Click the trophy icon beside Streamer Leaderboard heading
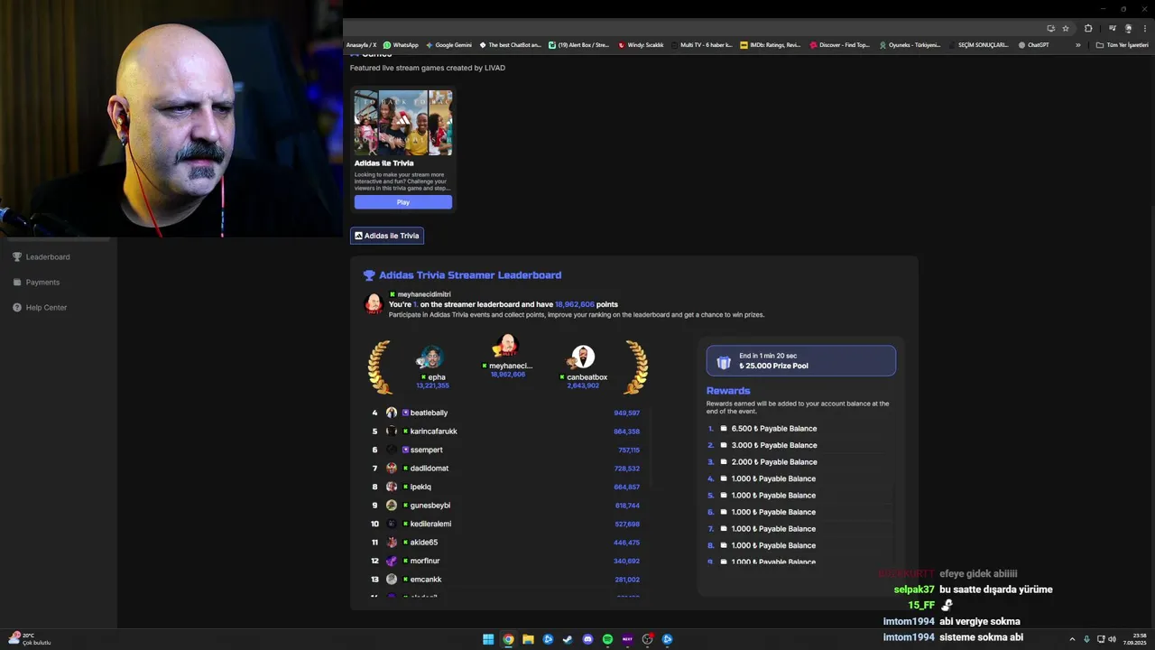Screen dimensions: 1155x650 point(369,275)
